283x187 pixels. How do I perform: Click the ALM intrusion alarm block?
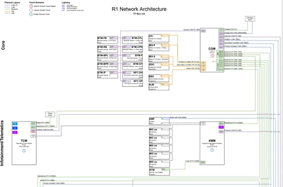click(x=159, y=86)
